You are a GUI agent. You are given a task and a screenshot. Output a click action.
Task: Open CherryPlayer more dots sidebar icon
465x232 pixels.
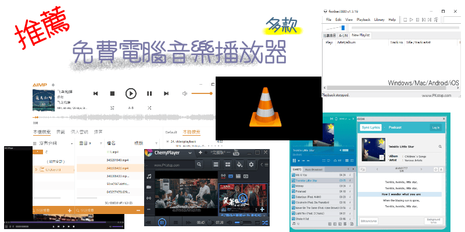[x=149, y=209]
